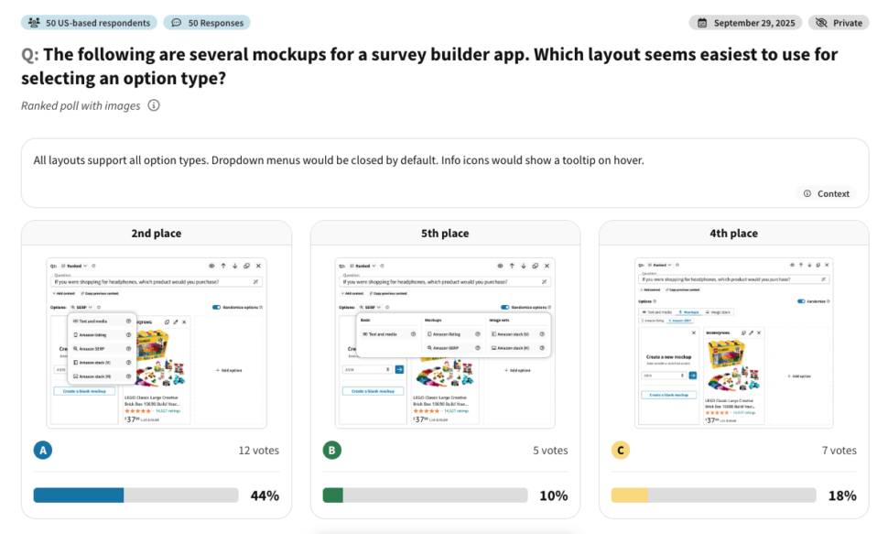Click the yellow C option badge
The width and height of the screenshot is (888, 534).
pyautogui.click(x=621, y=450)
